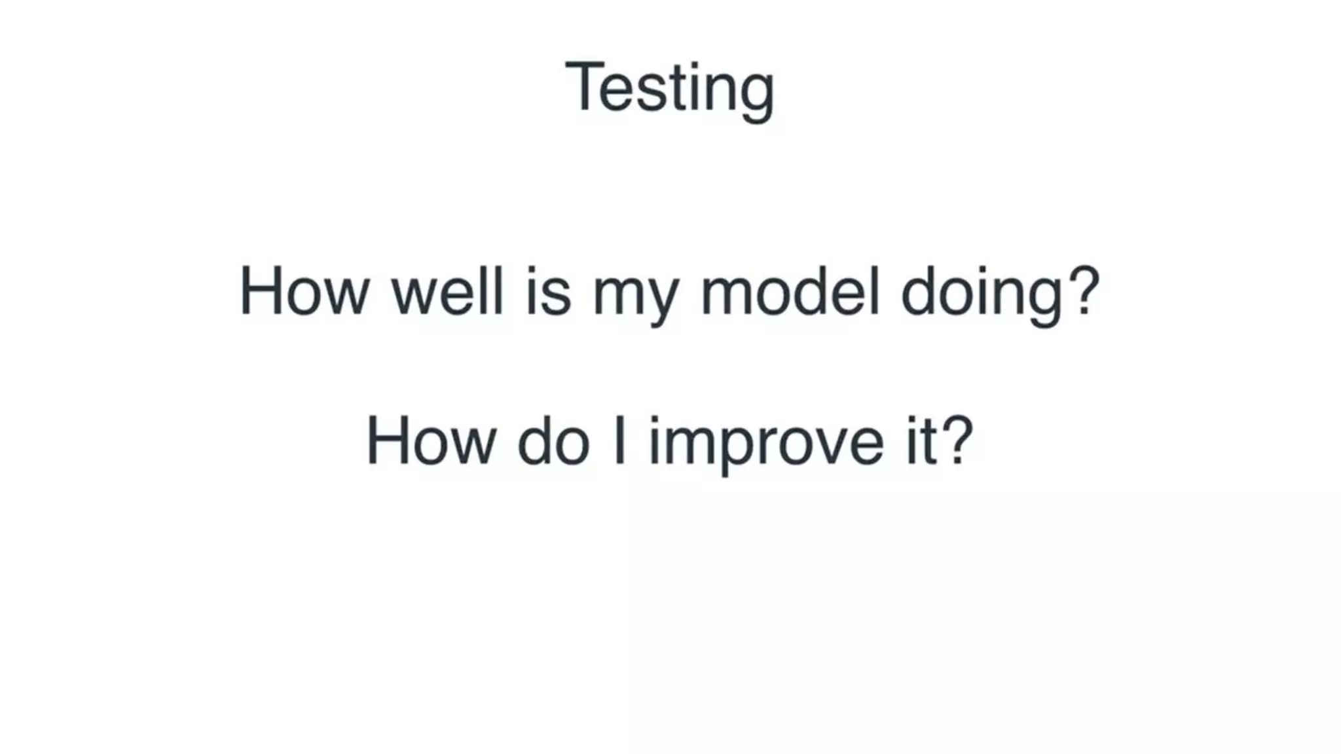
Task: Click the word "How" in first question
Action: tap(304, 292)
